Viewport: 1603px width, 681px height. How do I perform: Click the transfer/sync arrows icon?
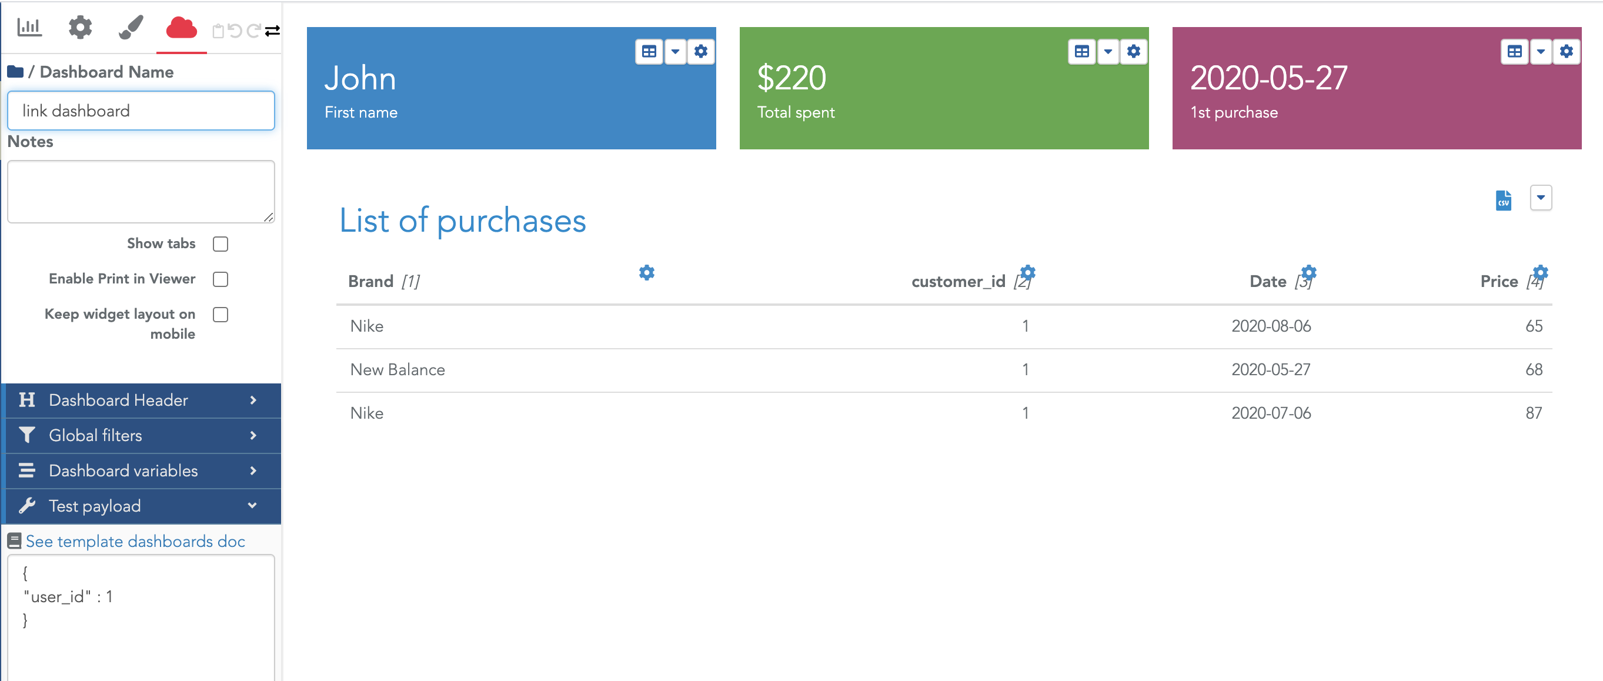pos(272,25)
